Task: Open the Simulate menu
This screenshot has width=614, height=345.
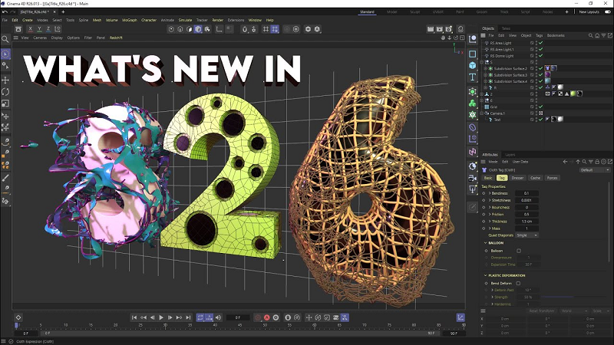Action: click(x=184, y=20)
